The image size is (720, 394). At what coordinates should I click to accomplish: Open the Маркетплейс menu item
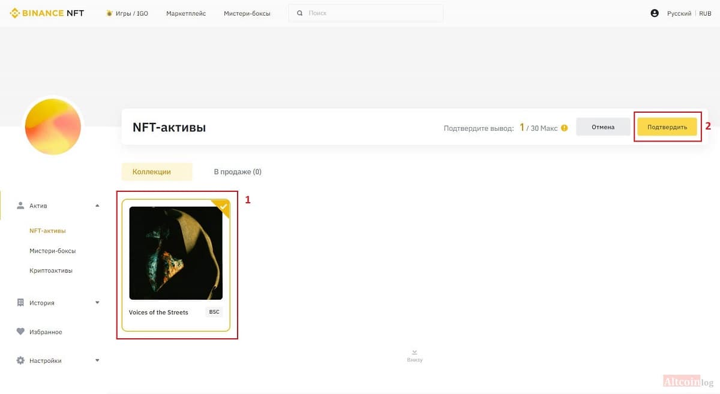[186, 13]
